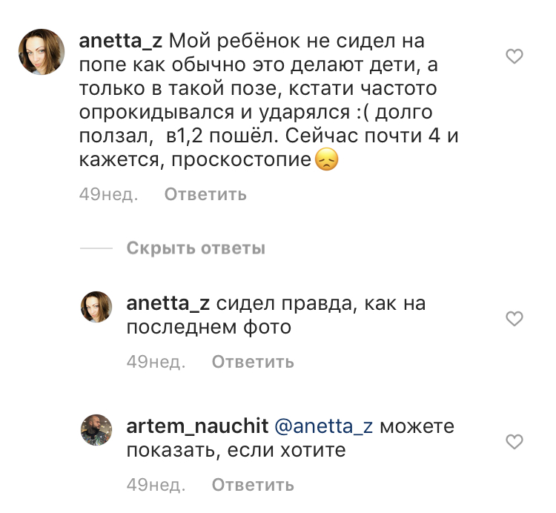The image size is (556, 513).
Task: Open anetta_z's large avatar on the top comment
Action: 42,52
